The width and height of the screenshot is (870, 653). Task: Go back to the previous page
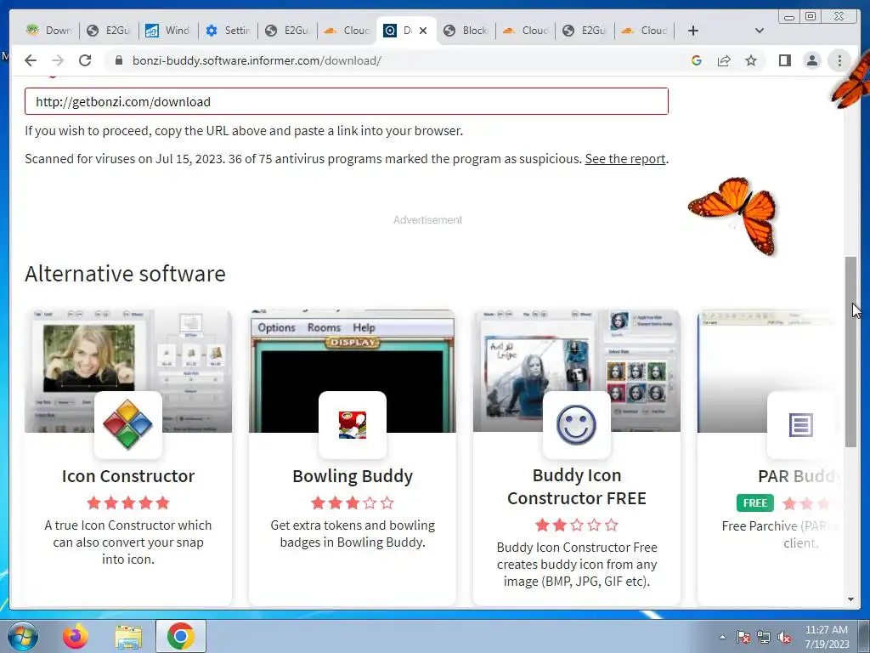pyautogui.click(x=31, y=60)
